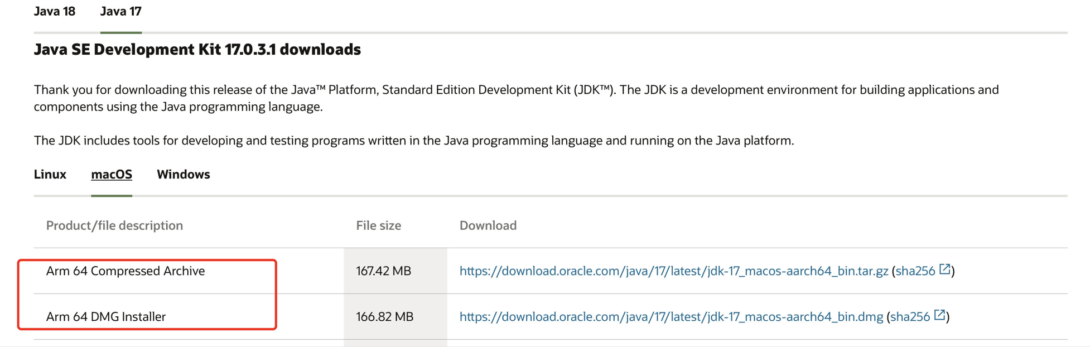Switch to the Windows downloads tab
Image resolution: width=1090 pixels, height=347 pixels.
(184, 175)
